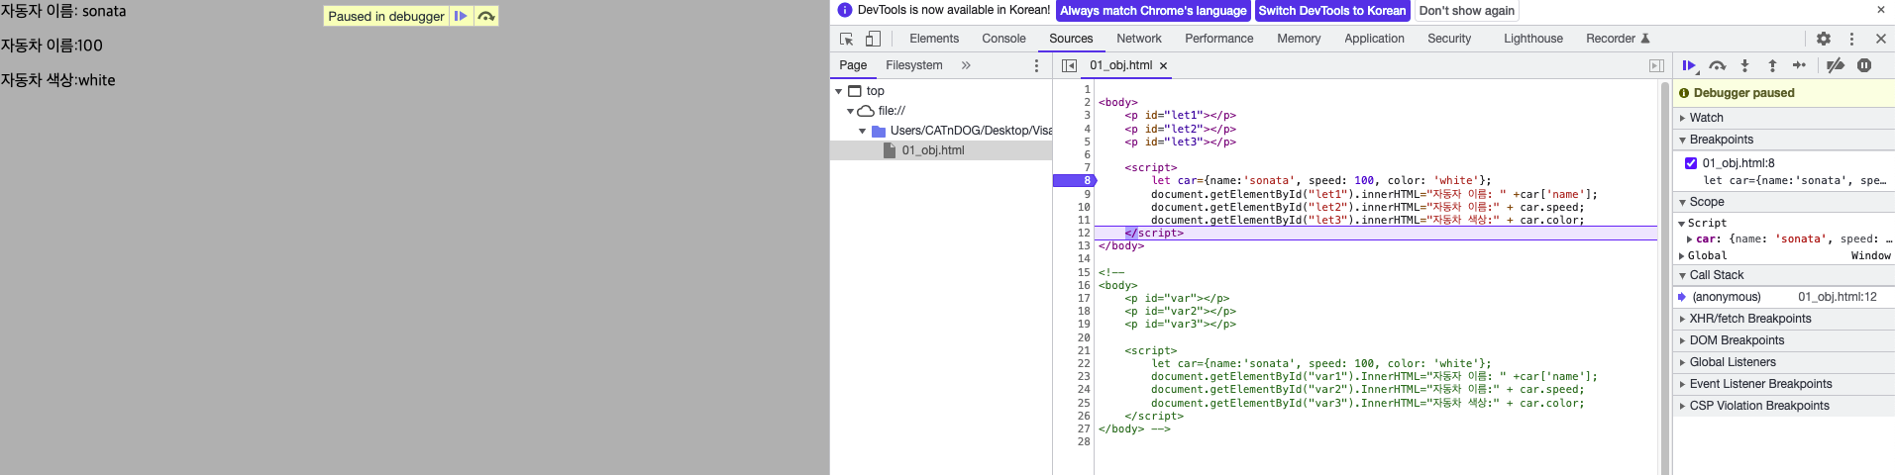1895x475 pixels.
Task: Toggle device toolbar icon
Action: point(873,39)
